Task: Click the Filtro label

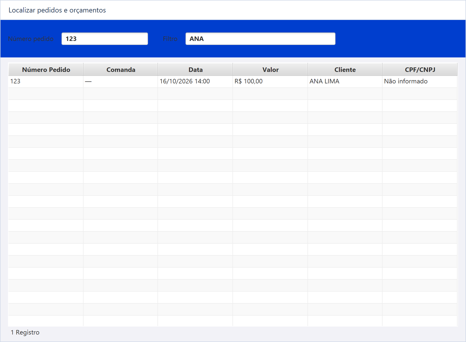Action: (170, 39)
